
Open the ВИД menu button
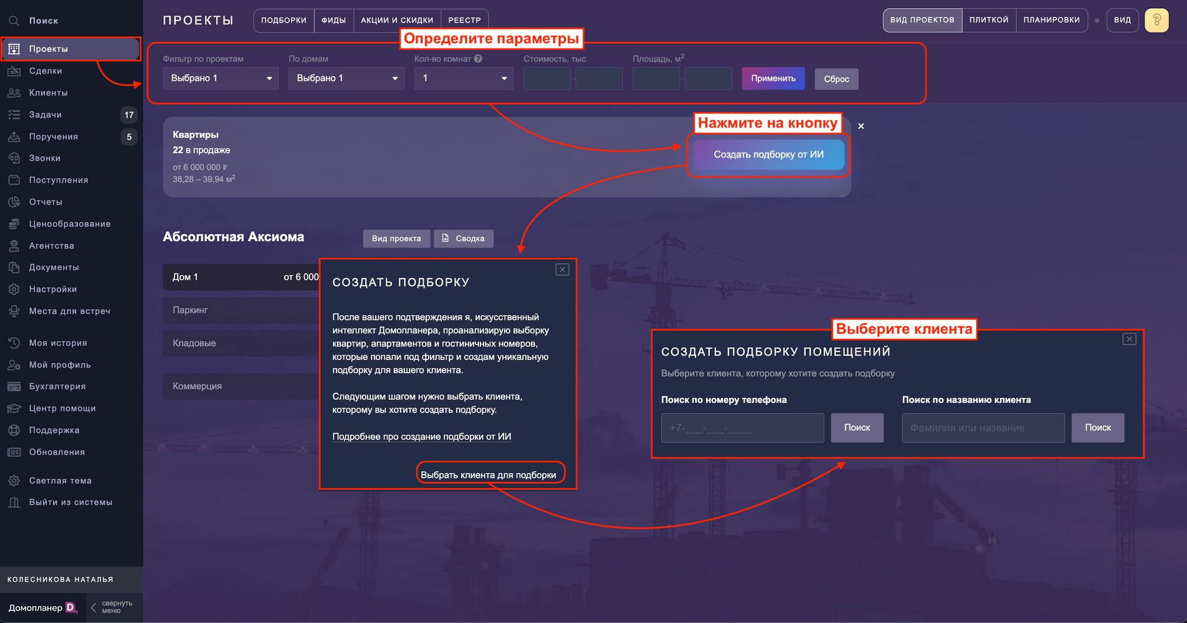click(1122, 20)
